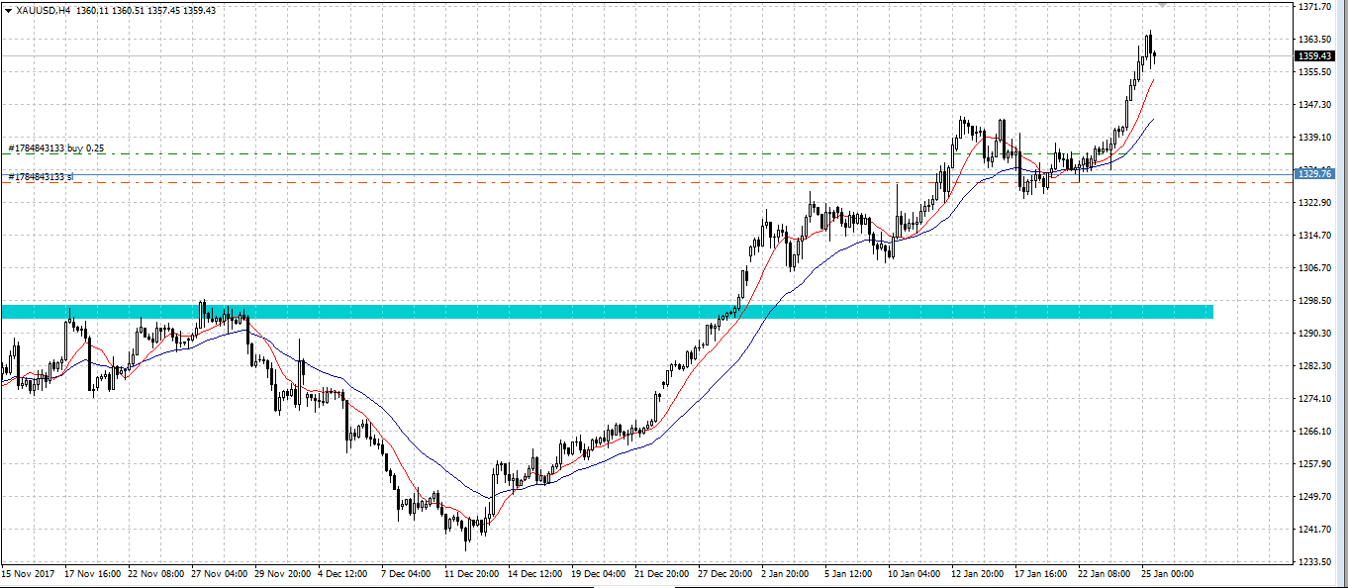Click the 11 Dec 20:00 time label

point(472,574)
